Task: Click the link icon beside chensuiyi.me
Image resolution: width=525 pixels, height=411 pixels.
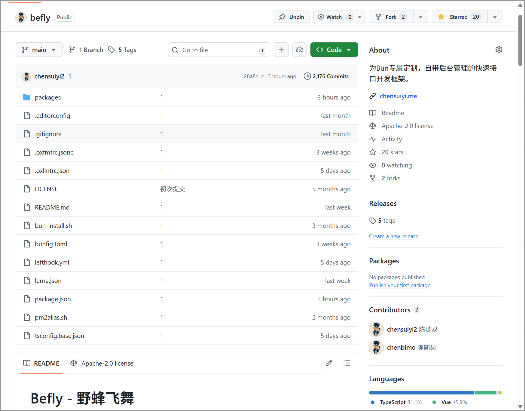Action: coord(373,96)
